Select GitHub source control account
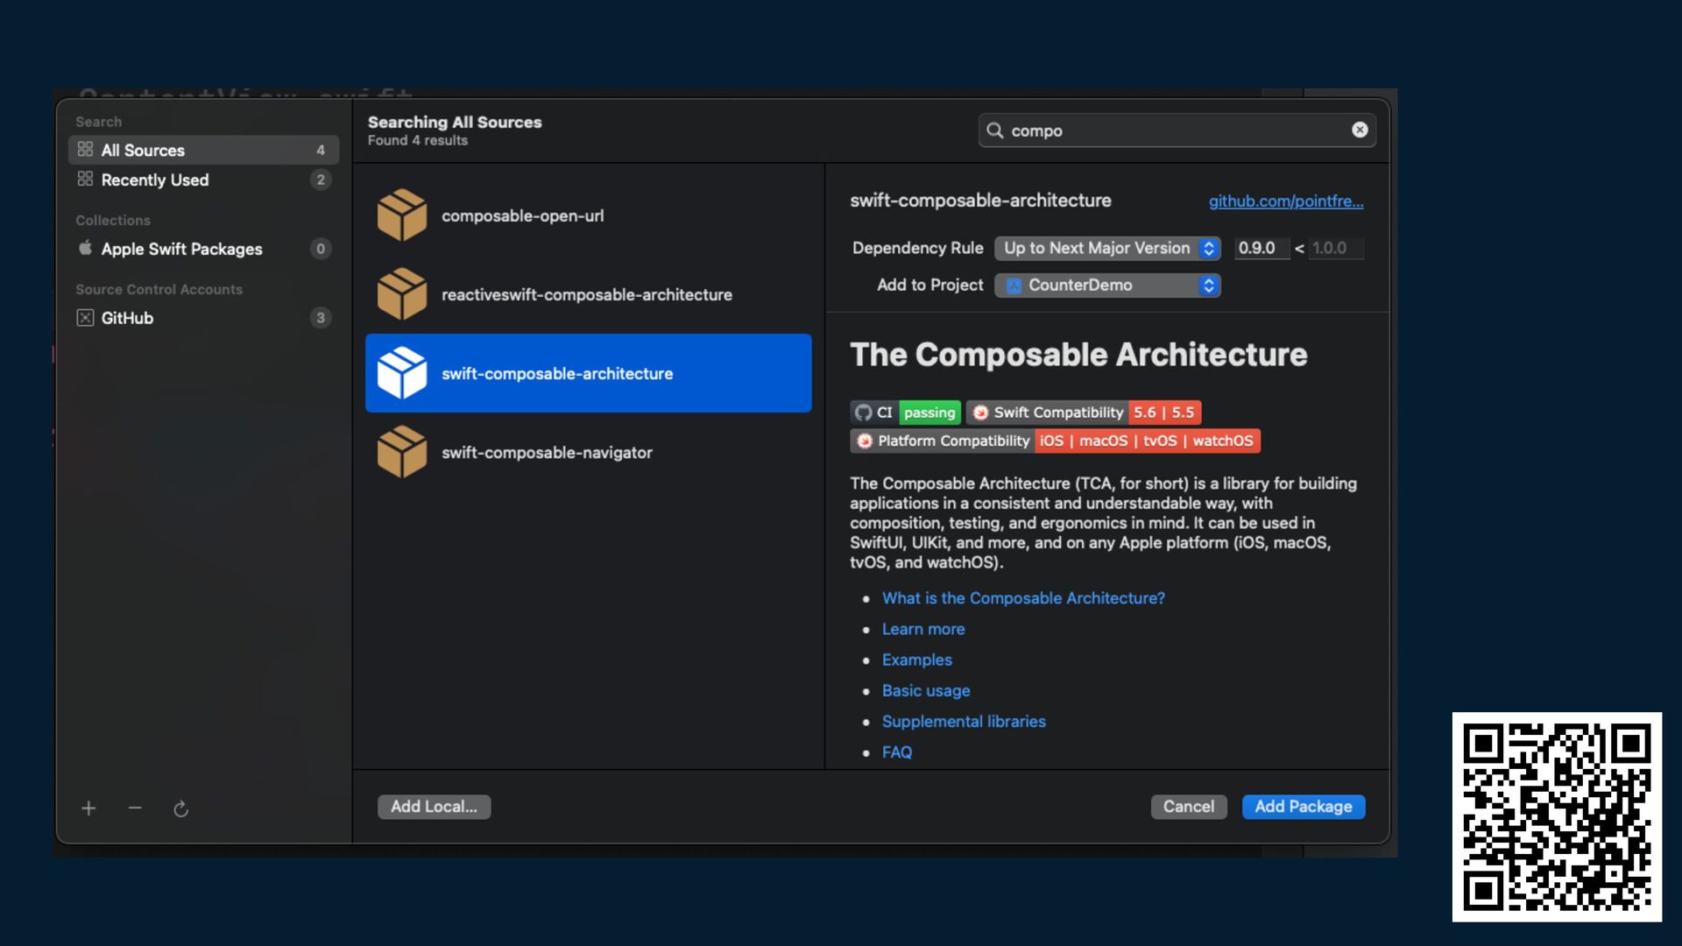 coord(203,318)
